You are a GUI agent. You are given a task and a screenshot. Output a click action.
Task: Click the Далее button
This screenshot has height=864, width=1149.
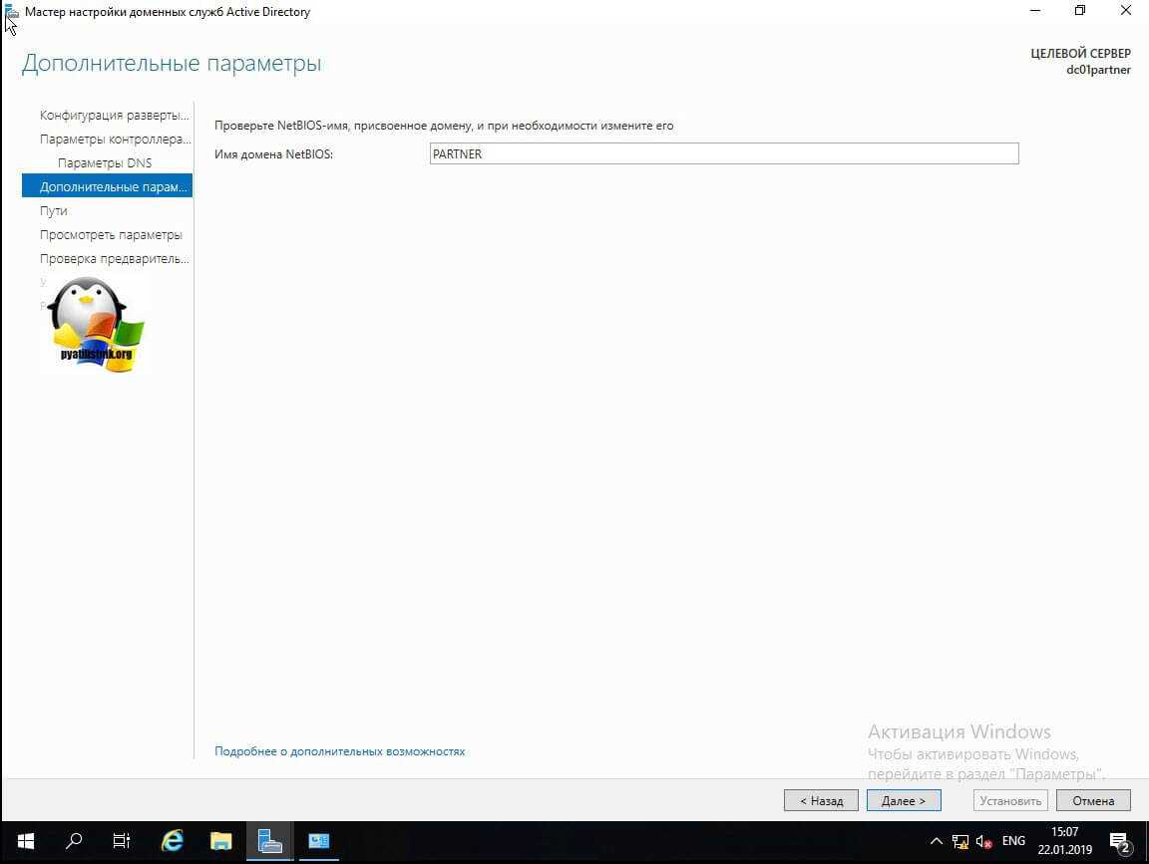pyautogui.click(x=904, y=801)
